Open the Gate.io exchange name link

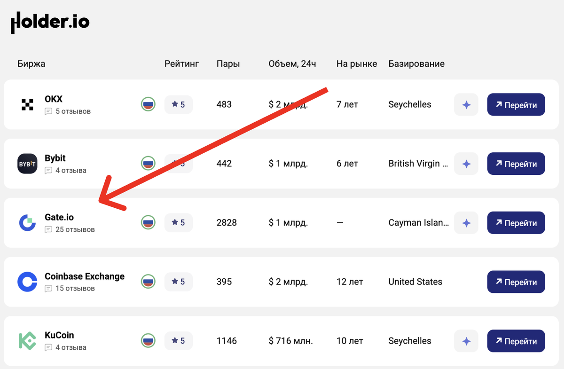pos(59,218)
